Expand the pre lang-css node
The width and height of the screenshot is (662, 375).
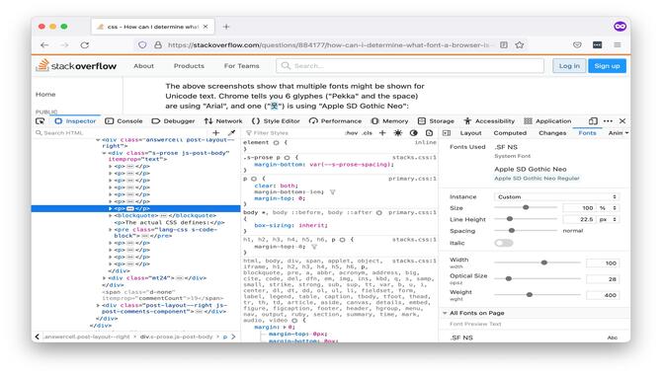(x=111, y=230)
